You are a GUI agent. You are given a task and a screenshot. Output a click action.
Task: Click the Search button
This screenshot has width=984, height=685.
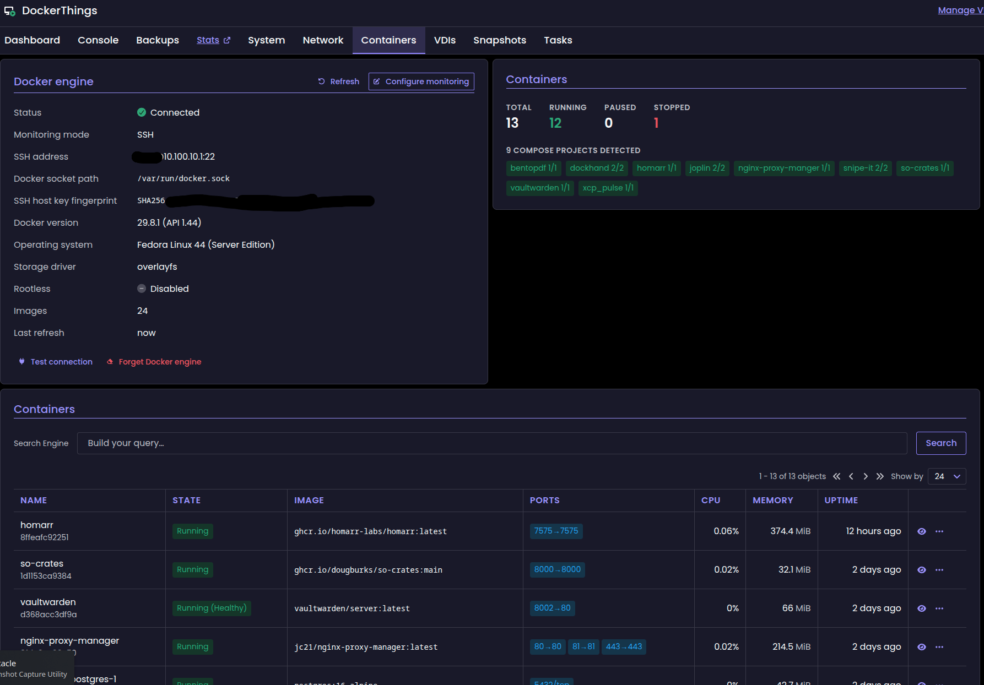point(941,443)
